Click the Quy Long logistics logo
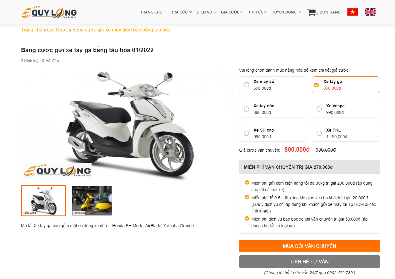The image size is (395, 279). (49, 12)
